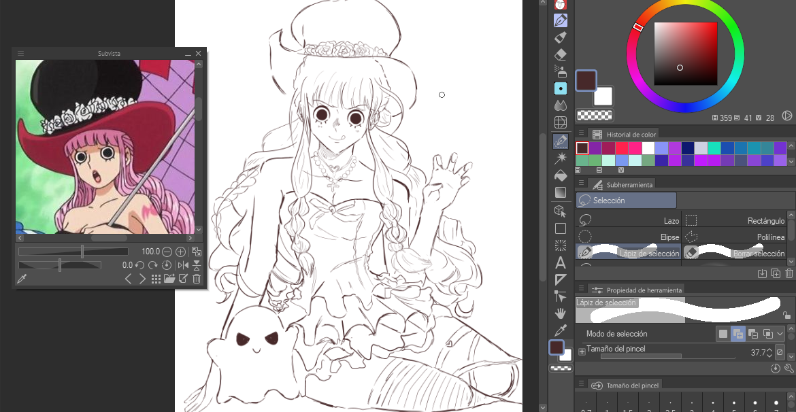The image size is (796, 412).
Task: Set selection mode to Intersect selection
Action: pyautogui.click(x=768, y=334)
